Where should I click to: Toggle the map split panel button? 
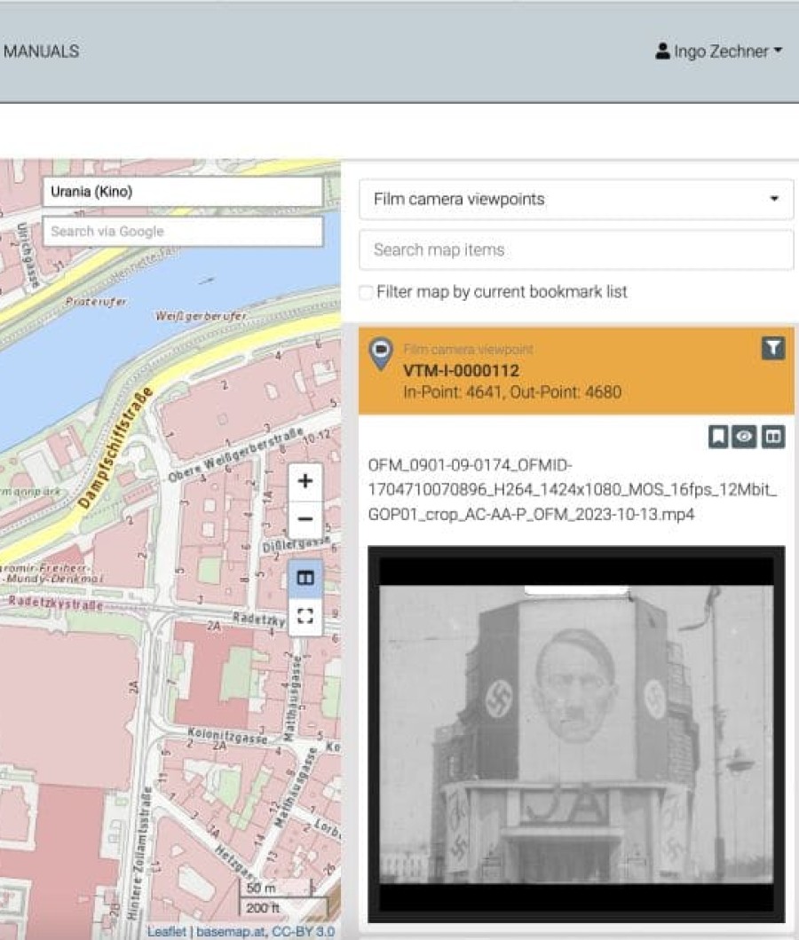(305, 578)
